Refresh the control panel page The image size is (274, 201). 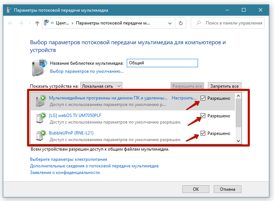click(x=181, y=23)
